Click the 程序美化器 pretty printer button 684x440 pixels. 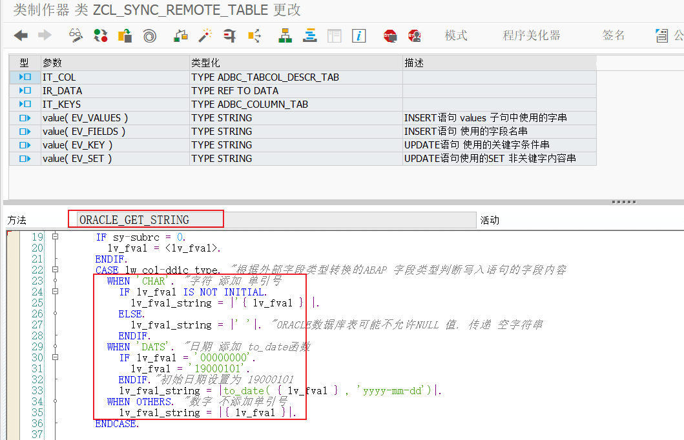pyautogui.click(x=532, y=35)
